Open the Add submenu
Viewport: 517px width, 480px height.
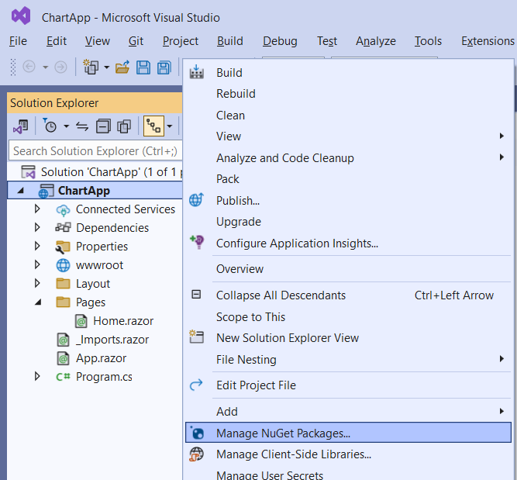click(x=348, y=412)
